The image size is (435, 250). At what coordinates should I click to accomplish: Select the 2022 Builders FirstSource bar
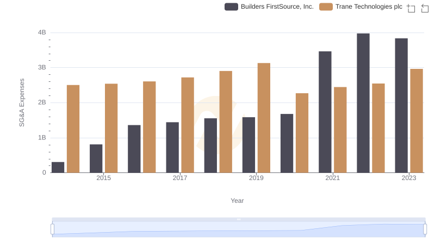tap(363, 103)
